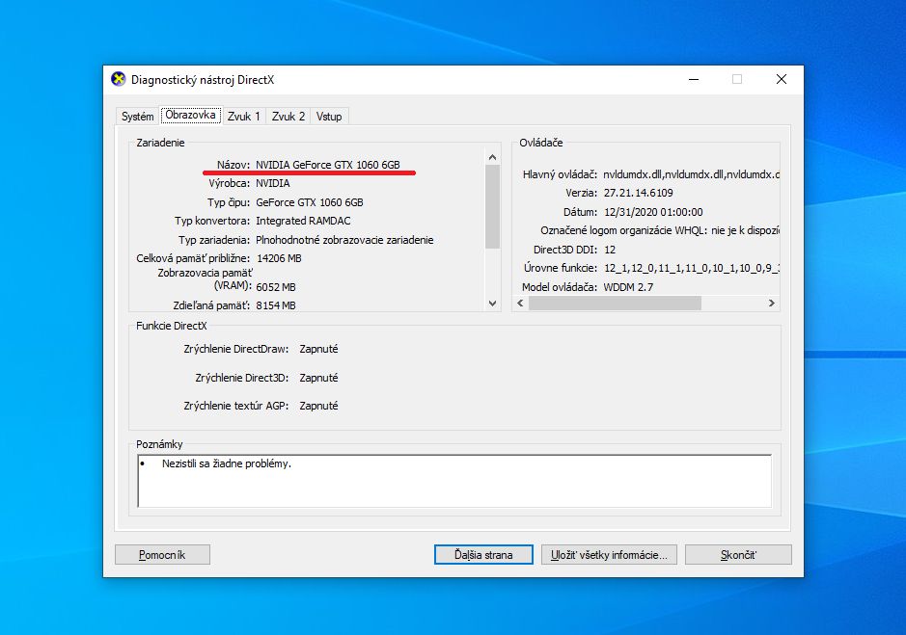Viewport: 906px width, 635px height.
Task: Open the Zvuk 1 tab
Action: point(244,116)
